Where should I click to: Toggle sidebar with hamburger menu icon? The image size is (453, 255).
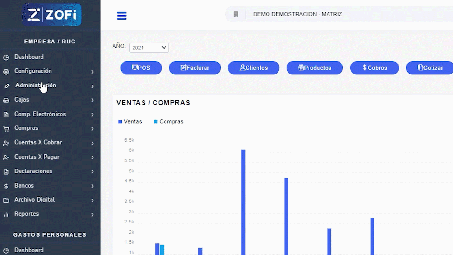click(x=122, y=16)
